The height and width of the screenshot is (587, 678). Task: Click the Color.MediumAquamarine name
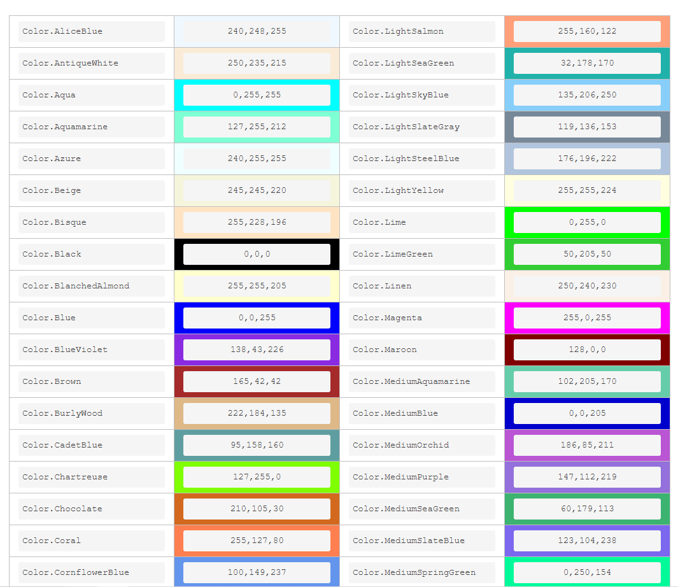pos(422,381)
